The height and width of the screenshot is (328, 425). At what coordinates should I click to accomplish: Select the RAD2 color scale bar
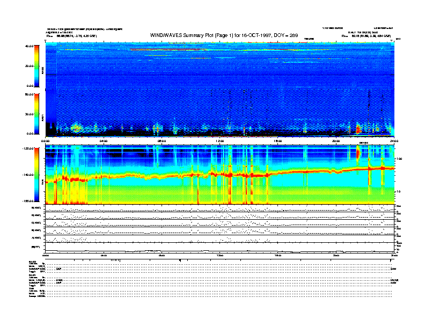[x=36, y=66]
